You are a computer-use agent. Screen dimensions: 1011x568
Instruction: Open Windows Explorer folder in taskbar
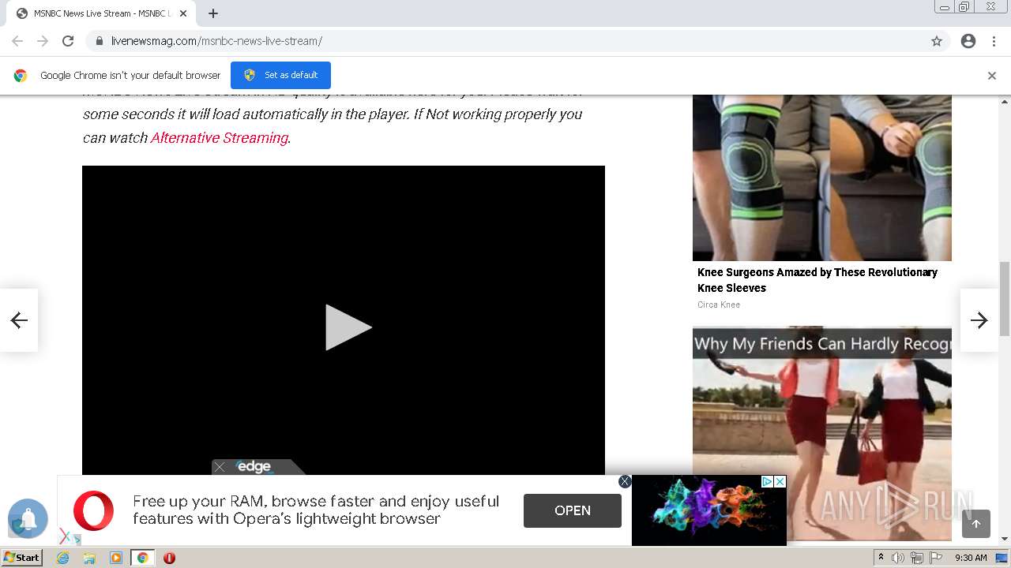(89, 558)
